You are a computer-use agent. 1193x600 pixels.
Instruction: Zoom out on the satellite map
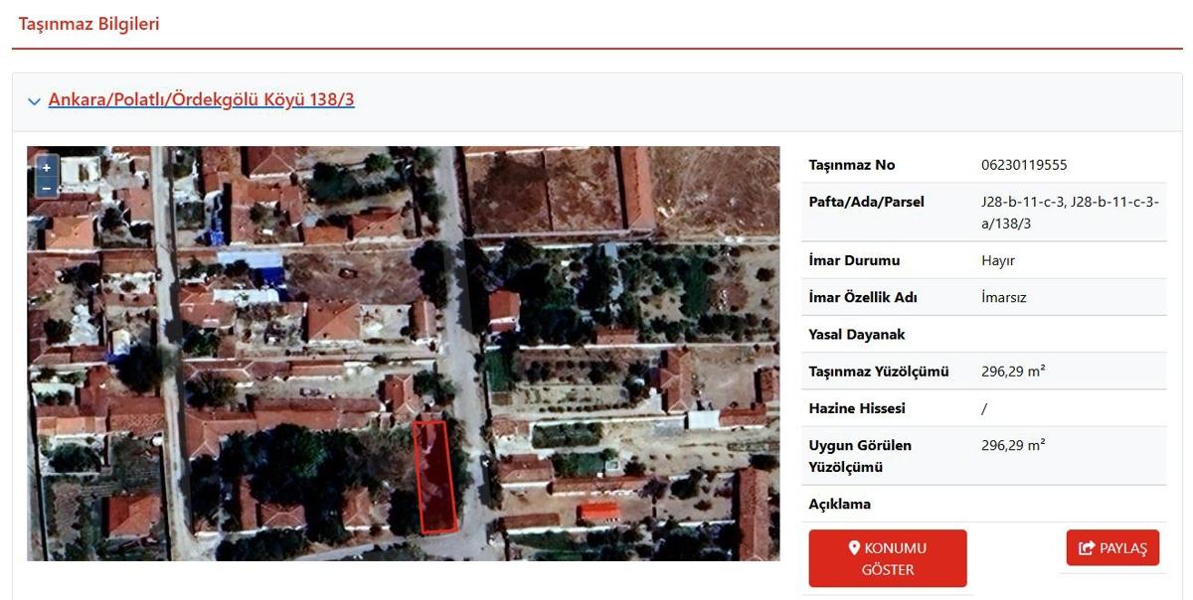click(x=46, y=188)
